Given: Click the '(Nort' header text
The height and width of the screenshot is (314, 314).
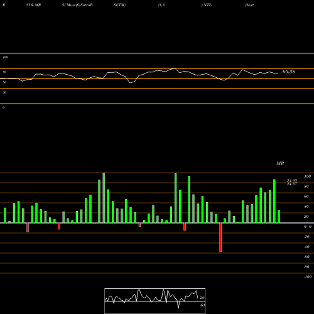Looking at the screenshot, I should 249,5.
